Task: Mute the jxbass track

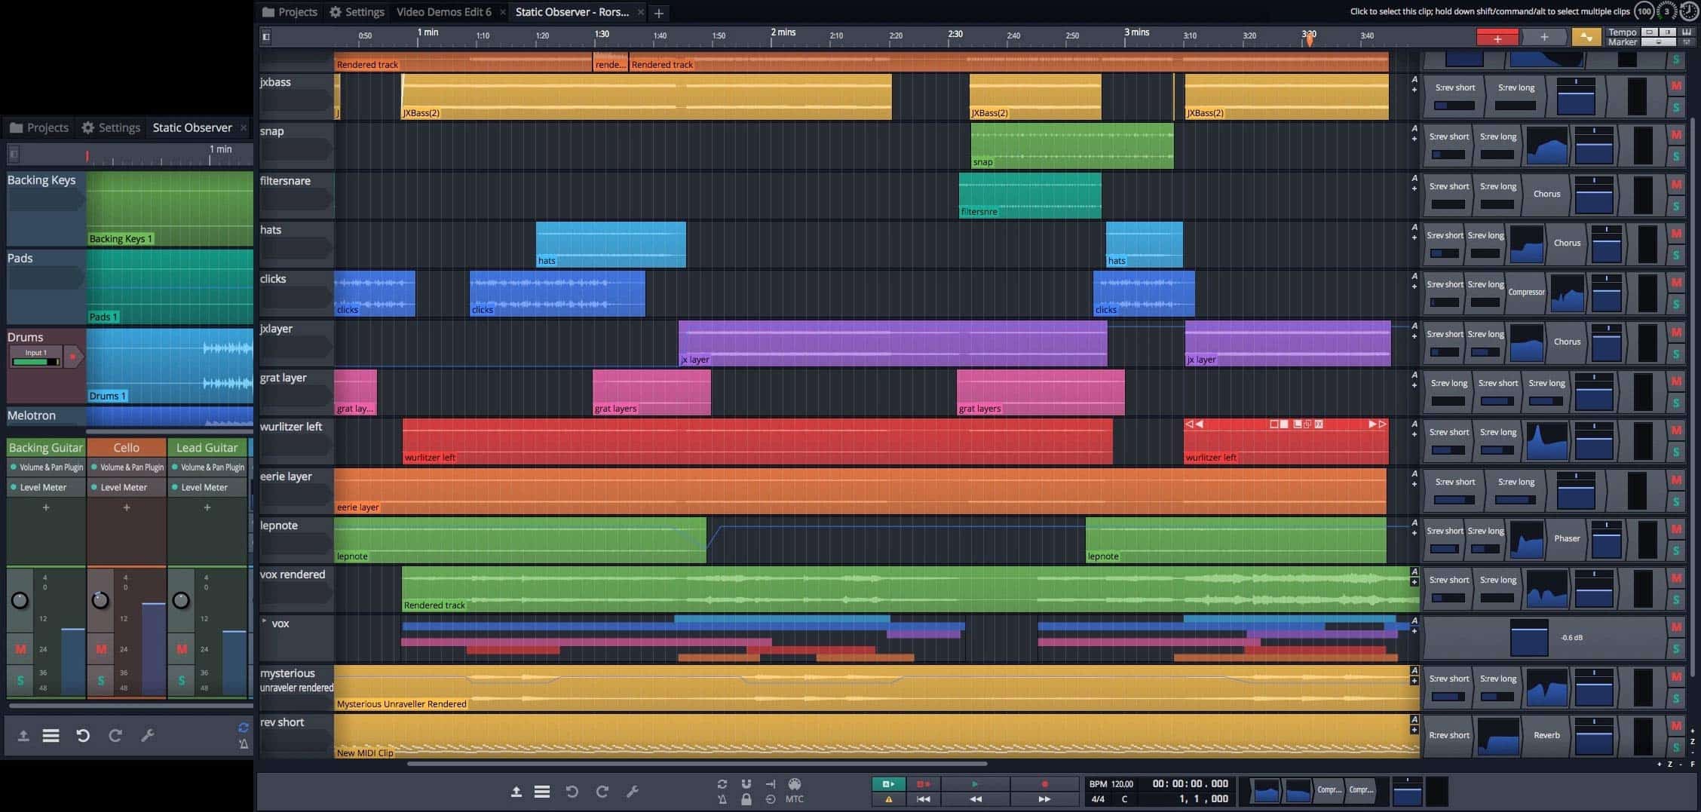Action: point(1675,86)
